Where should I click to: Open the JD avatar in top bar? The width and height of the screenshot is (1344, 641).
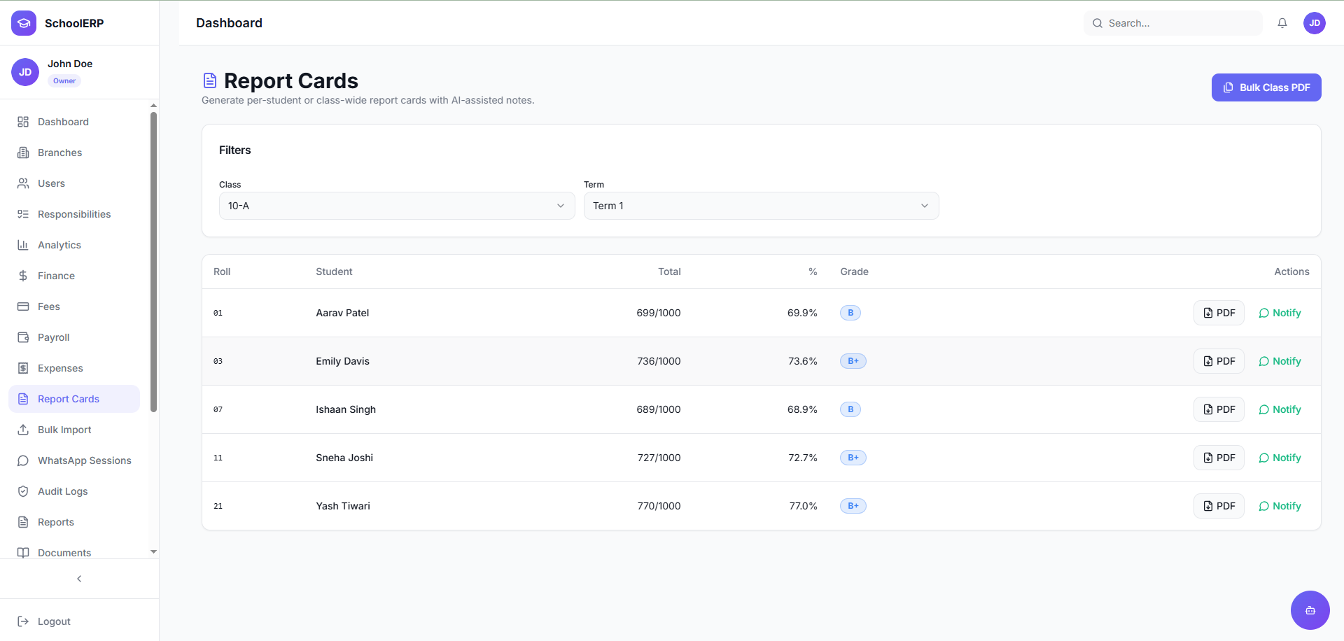[1315, 23]
